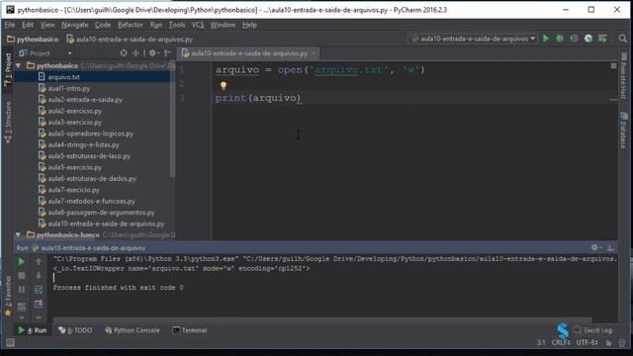
Task: Open the Edit menu
Action: pyautogui.click(x=28, y=25)
